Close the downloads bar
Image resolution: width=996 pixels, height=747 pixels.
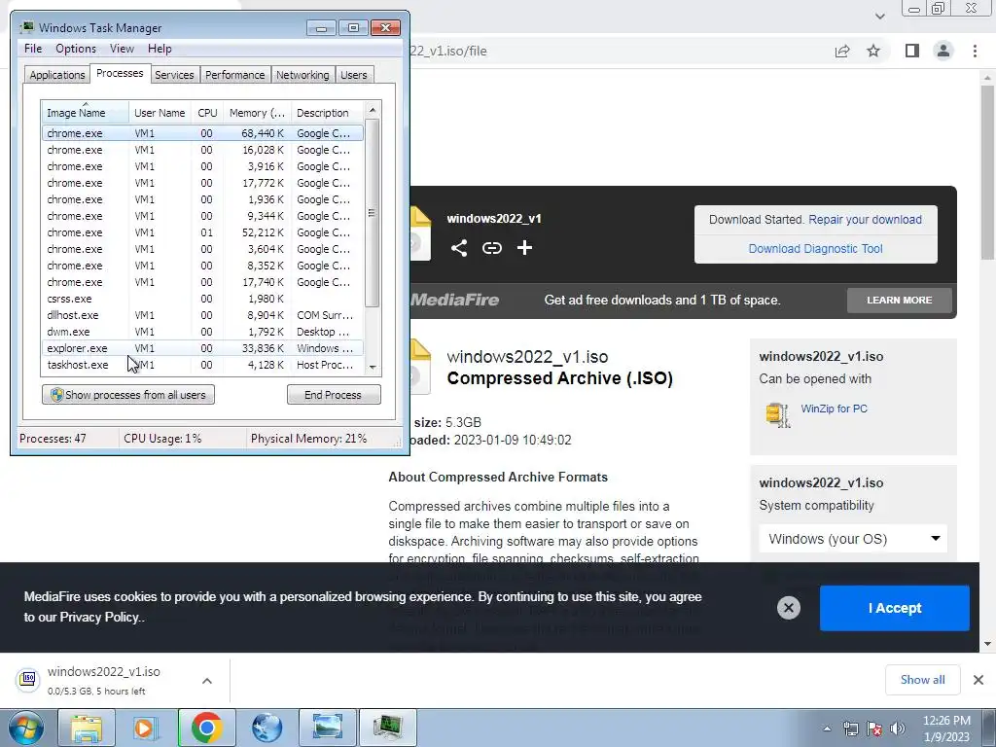tap(978, 680)
